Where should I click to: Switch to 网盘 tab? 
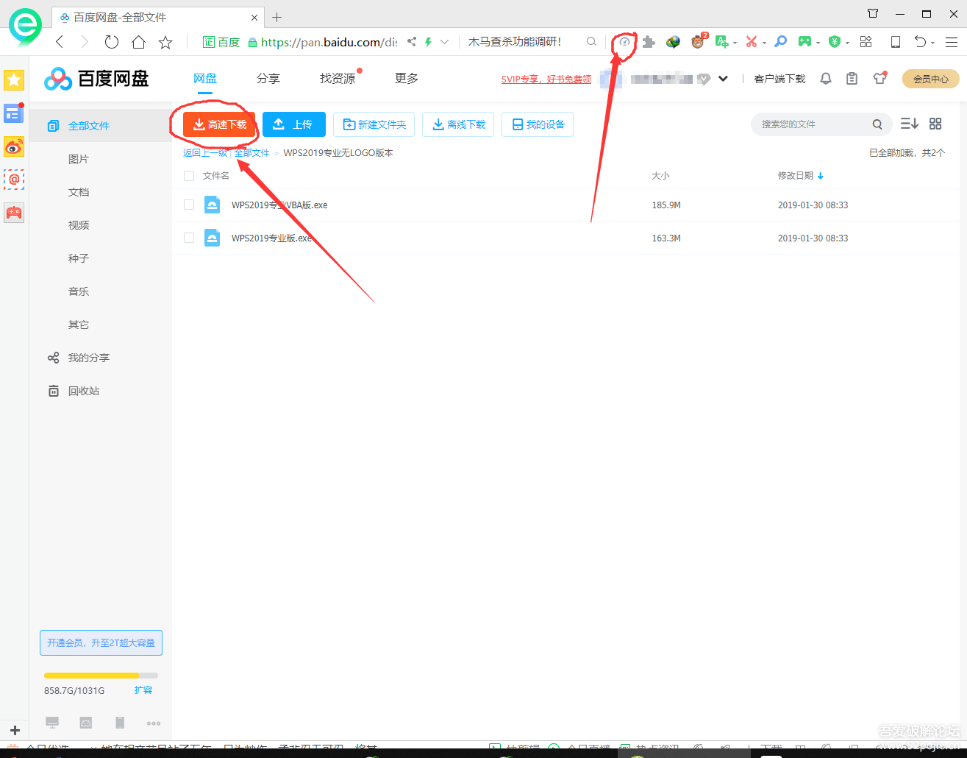(205, 78)
